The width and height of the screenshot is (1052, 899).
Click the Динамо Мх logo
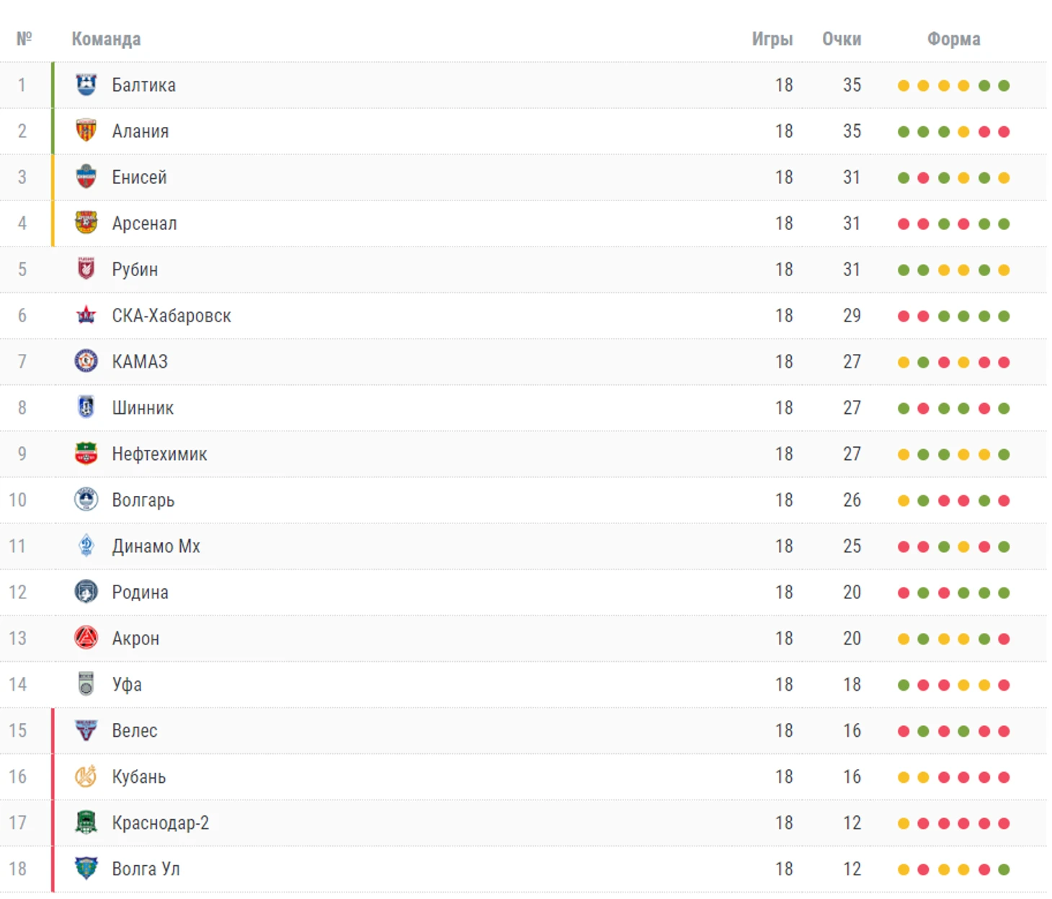pyautogui.click(x=86, y=546)
